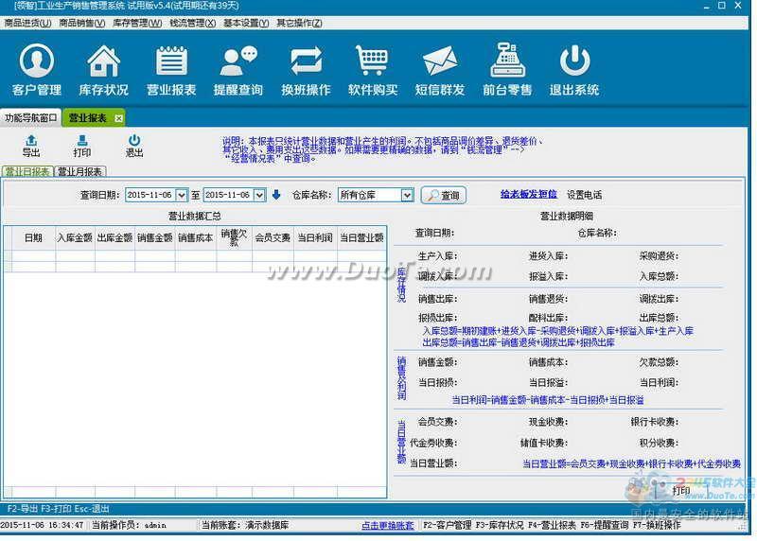
Task: Click the blue down arrow beside dates
Action: pyautogui.click(x=276, y=195)
